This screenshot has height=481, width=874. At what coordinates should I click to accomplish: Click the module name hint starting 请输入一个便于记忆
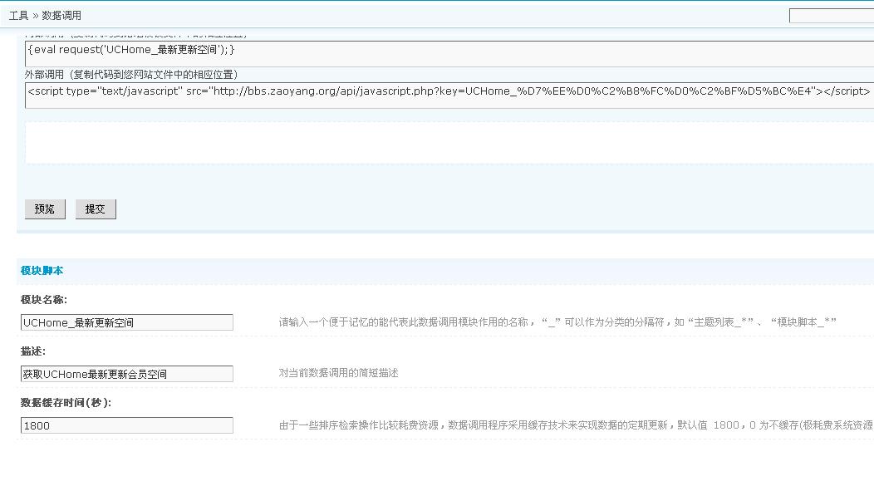pyautogui.click(x=557, y=321)
